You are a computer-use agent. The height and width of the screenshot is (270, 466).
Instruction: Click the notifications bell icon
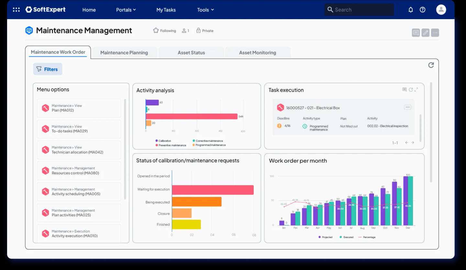(x=411, y=10)
